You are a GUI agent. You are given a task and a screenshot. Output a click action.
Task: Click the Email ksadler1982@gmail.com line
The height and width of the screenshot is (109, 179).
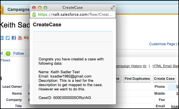(65, 76)
